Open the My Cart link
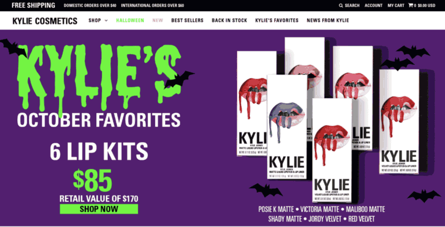 (x=396, y=6)
